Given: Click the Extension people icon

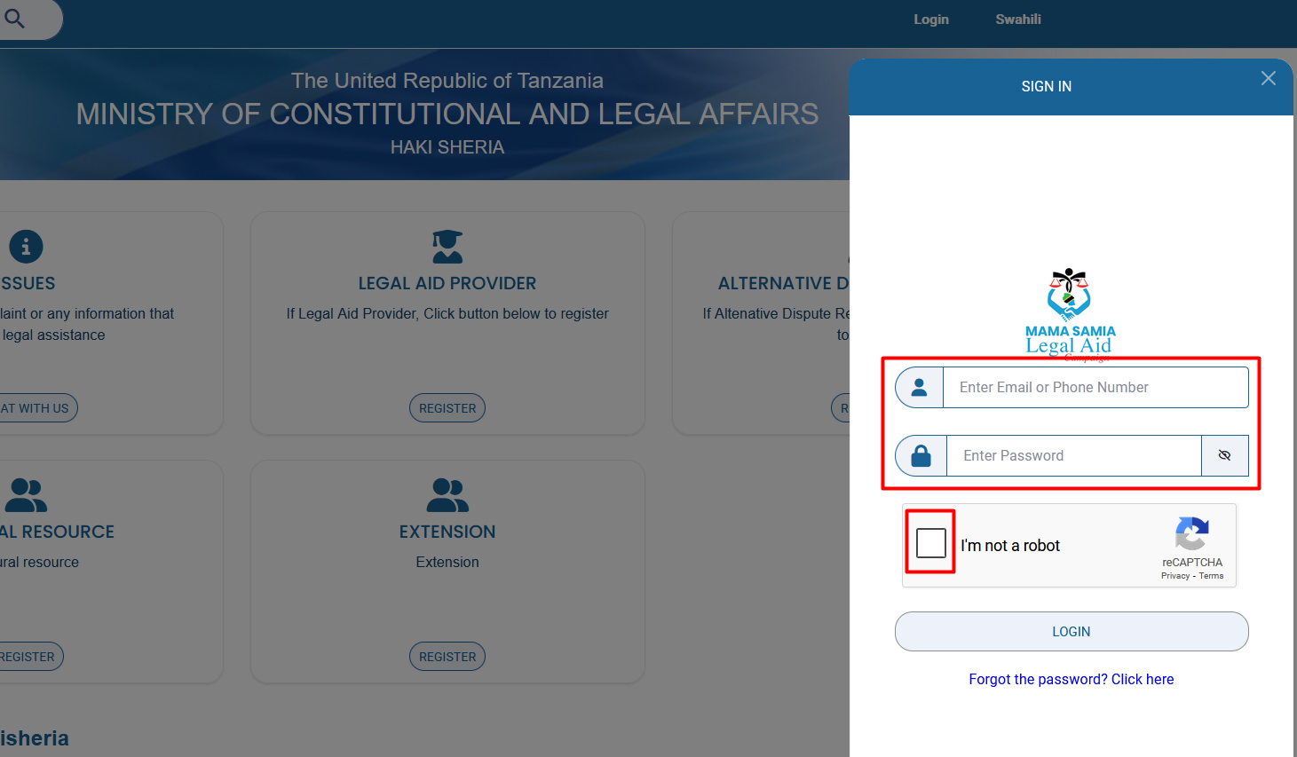Looking at the screenshot, I should tap(447, 495).
